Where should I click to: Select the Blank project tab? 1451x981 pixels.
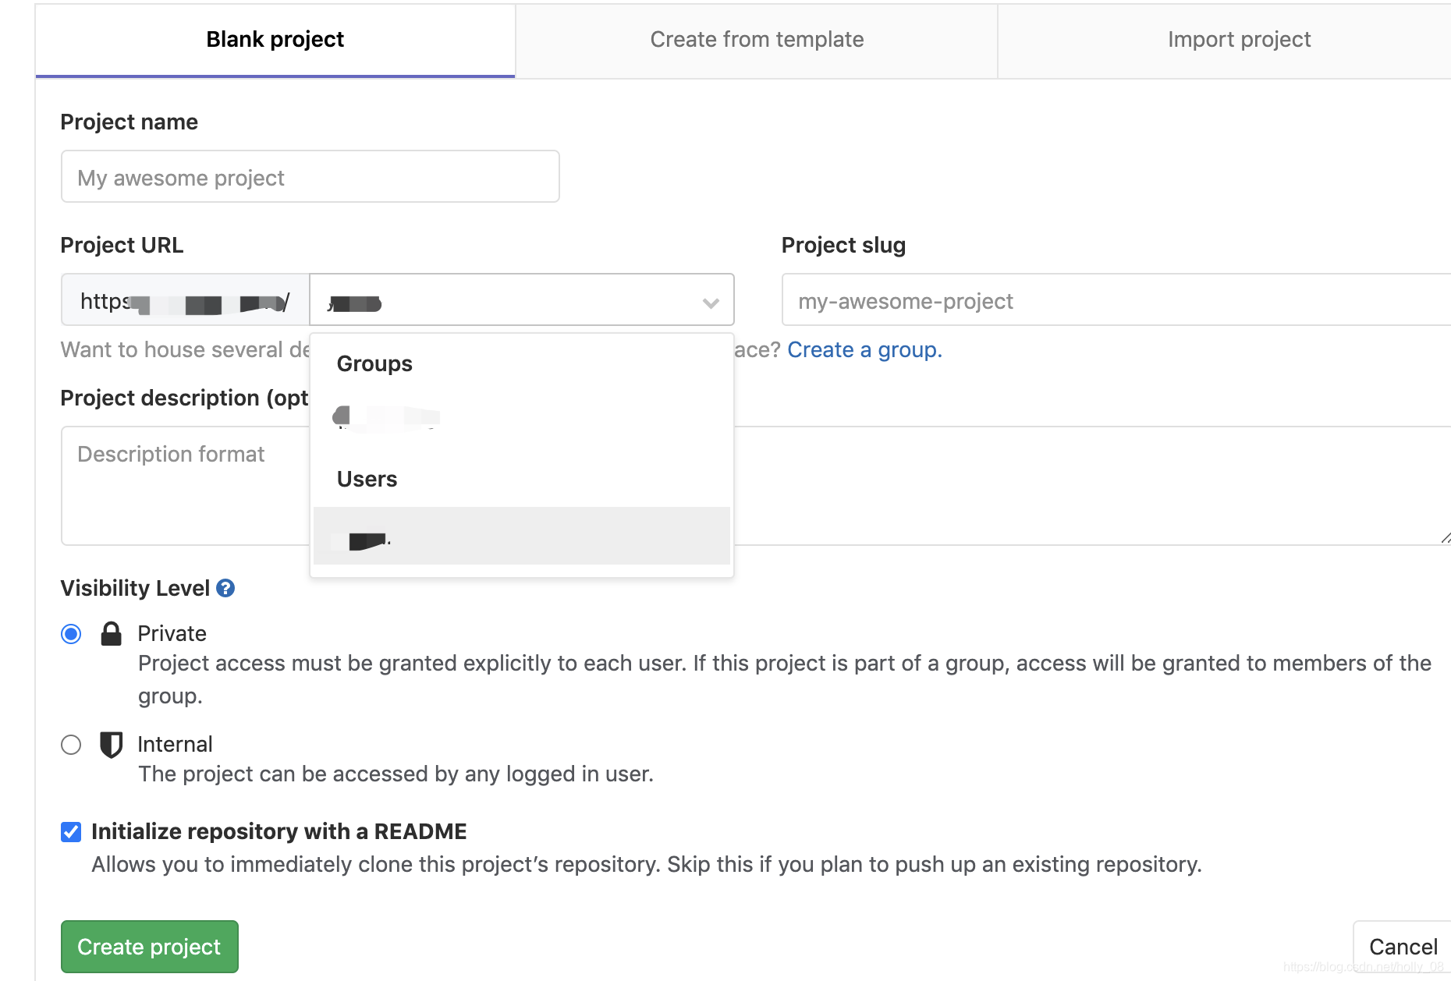(275, 40)
